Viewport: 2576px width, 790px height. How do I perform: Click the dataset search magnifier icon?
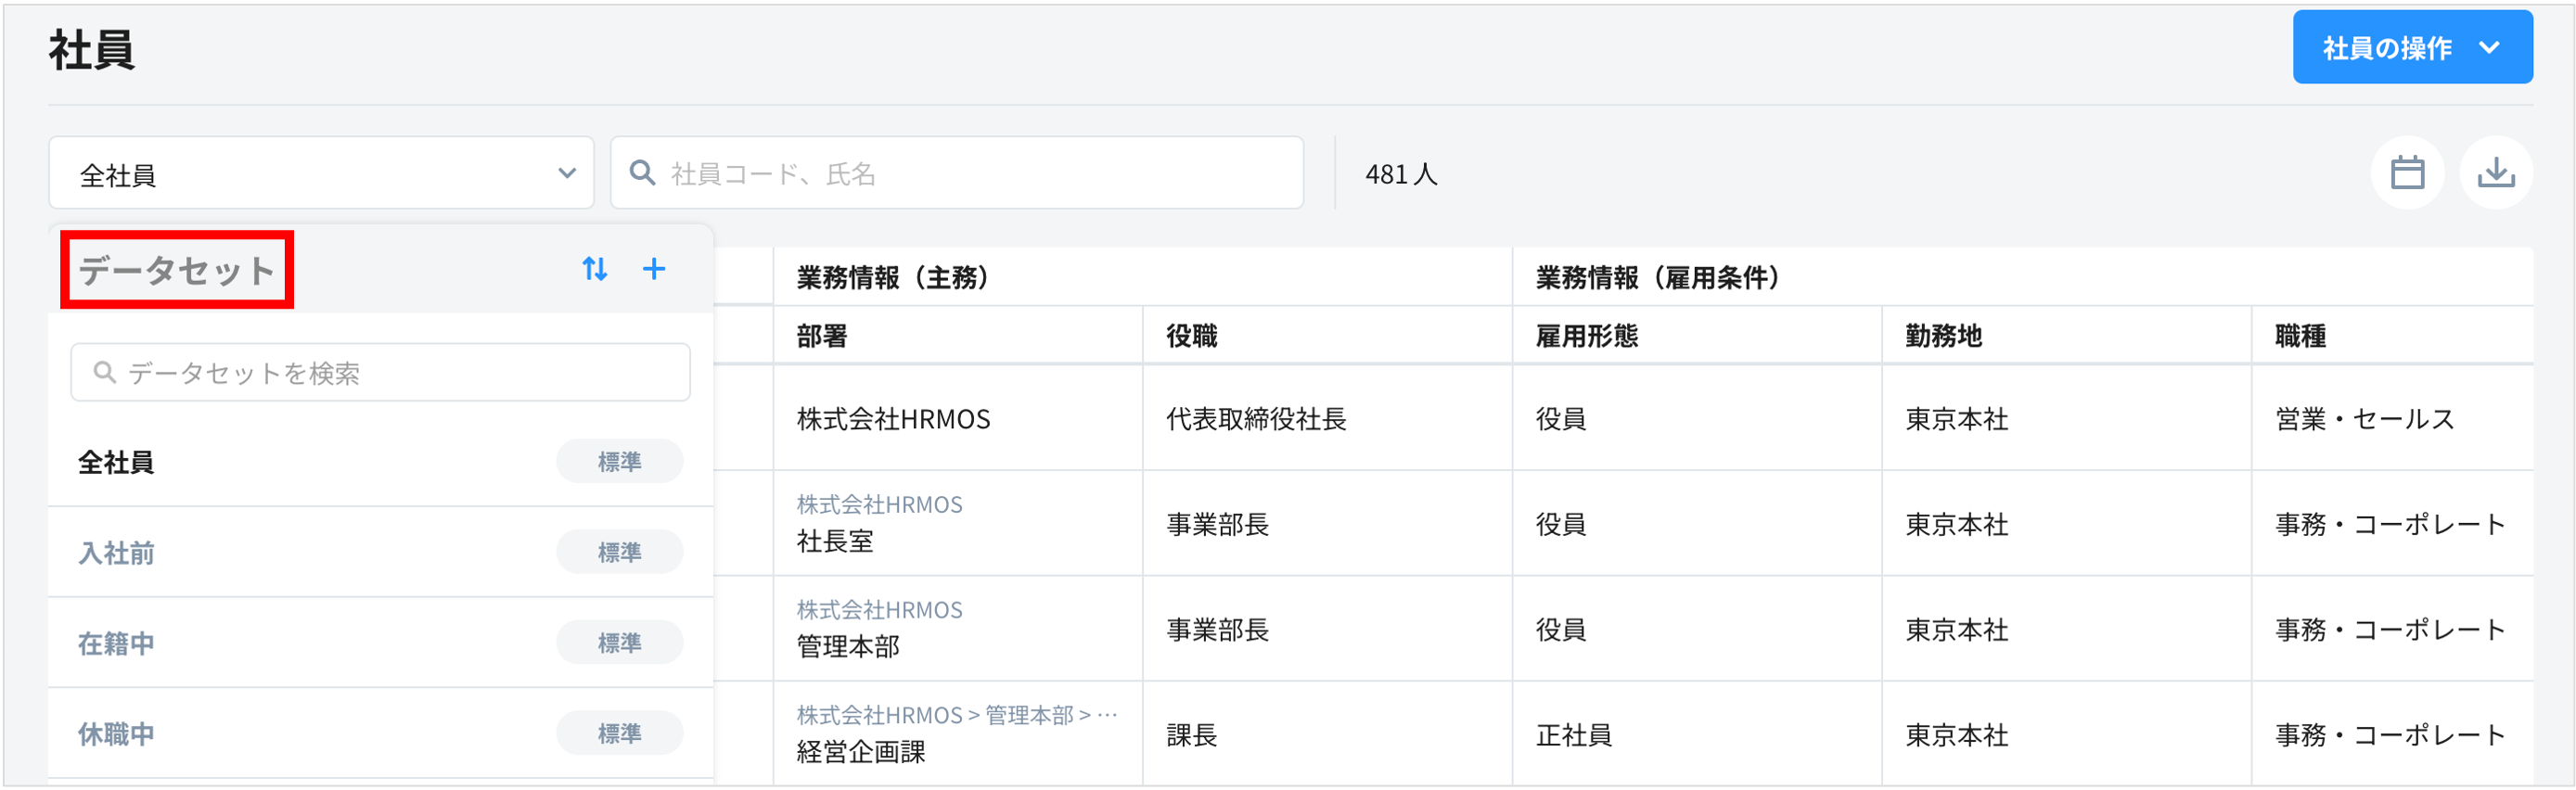[104, 373]
